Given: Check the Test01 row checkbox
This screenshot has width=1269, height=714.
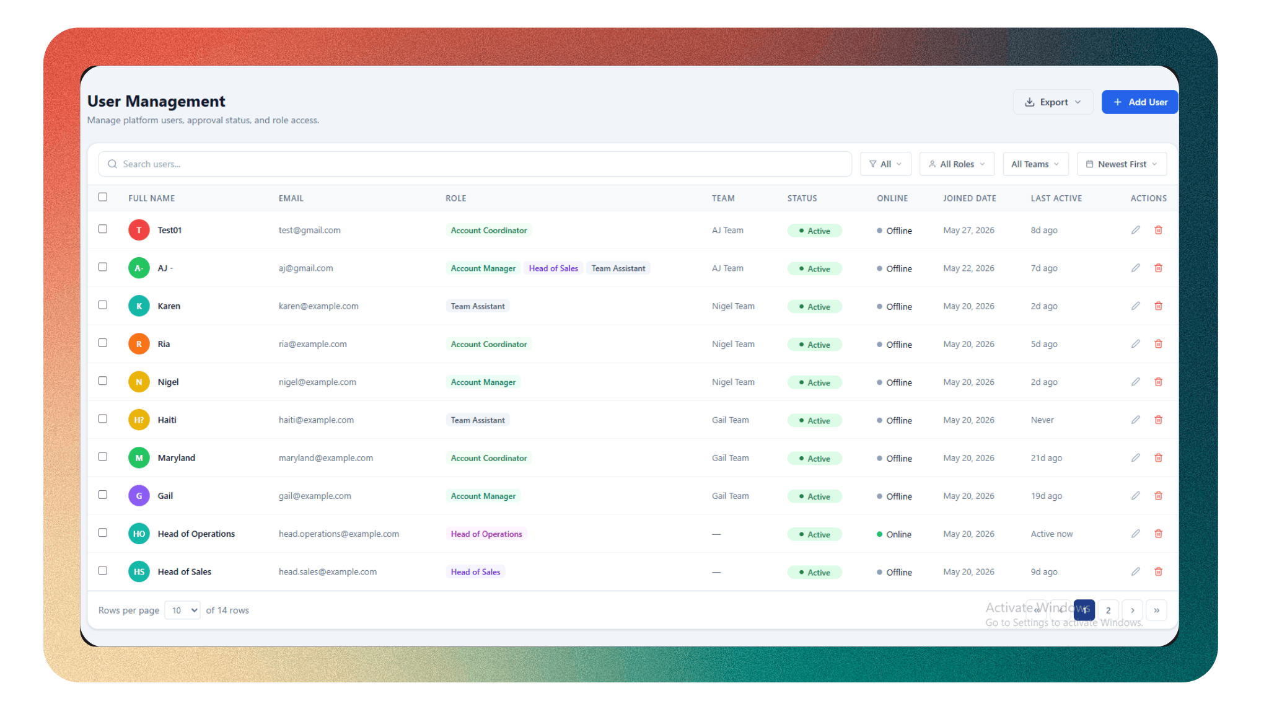Looking at the screenshot, I should [x=103, y=229].
